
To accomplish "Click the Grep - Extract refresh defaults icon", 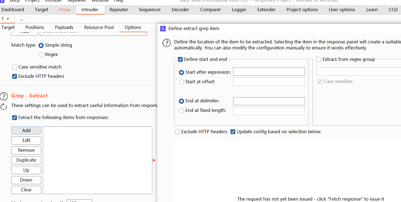I will point(4,106).
